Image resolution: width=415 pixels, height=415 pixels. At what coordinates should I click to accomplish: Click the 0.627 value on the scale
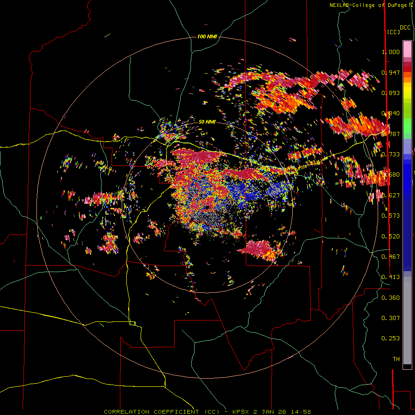click(x=391, y=196)
